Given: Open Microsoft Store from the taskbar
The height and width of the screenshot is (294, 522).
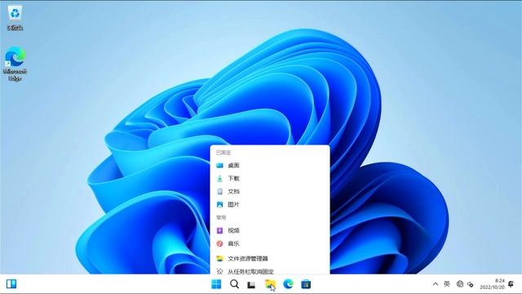Looking at the screenshot, I should (306, 284).
